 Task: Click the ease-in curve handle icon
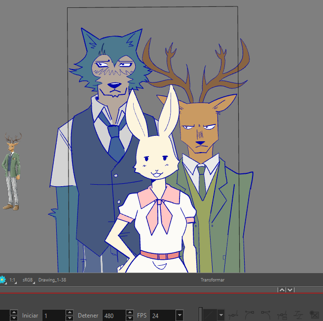point(250,315)
